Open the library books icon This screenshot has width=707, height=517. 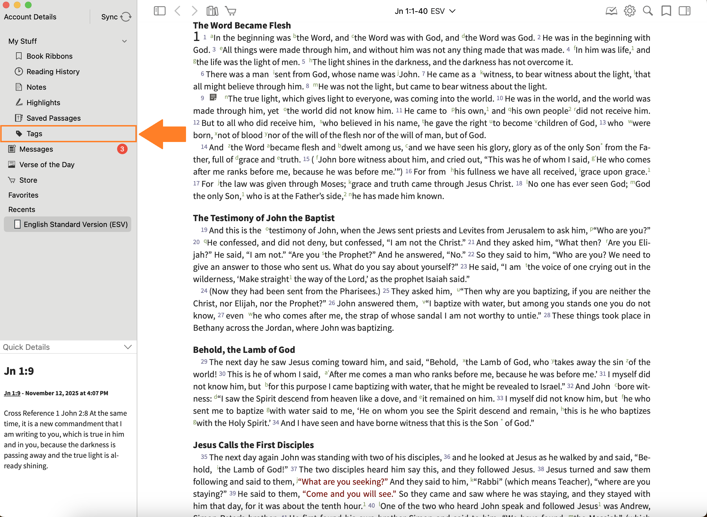212,11
